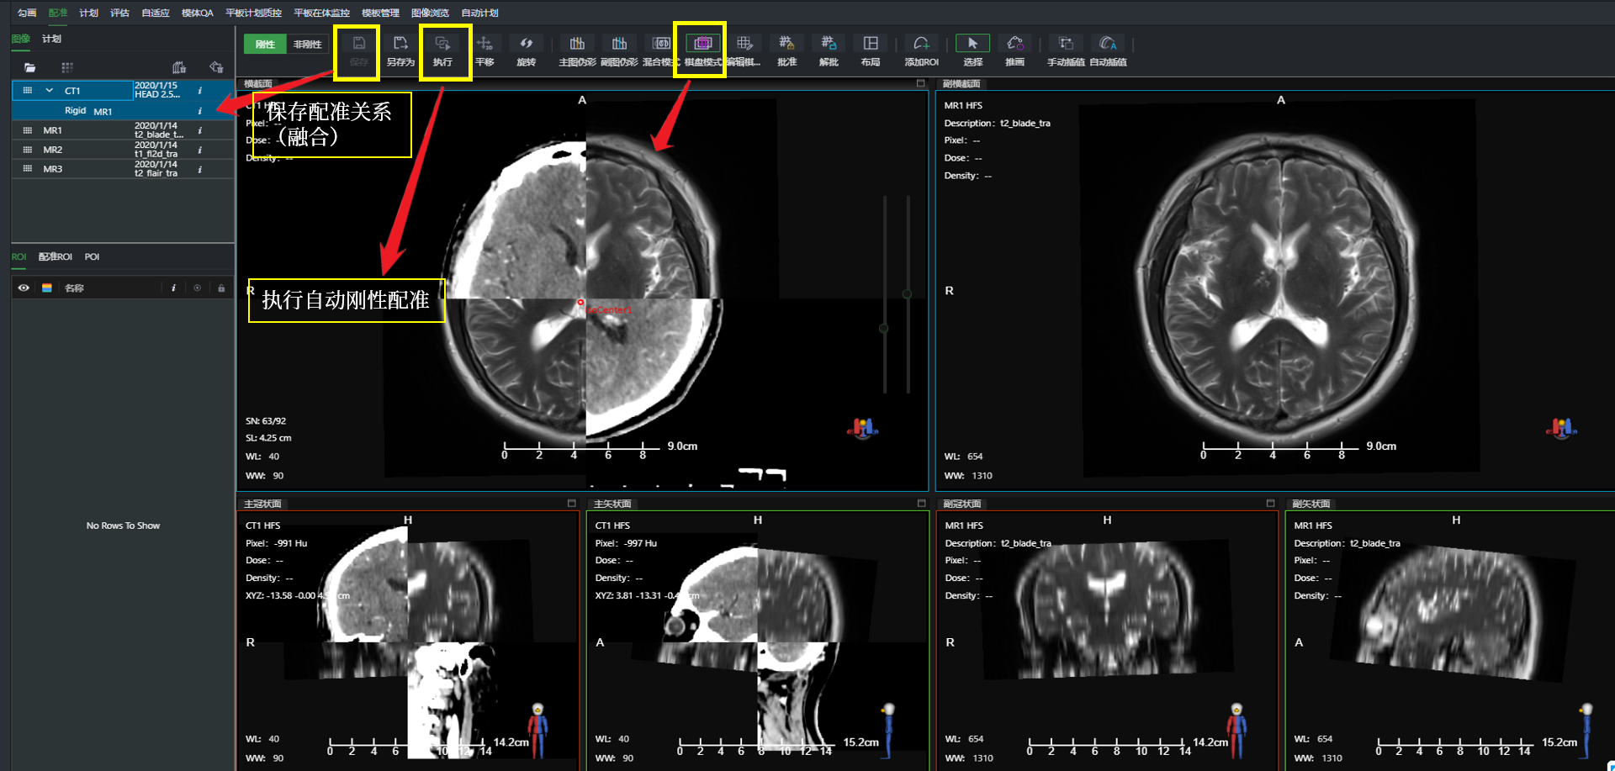Select the MR3 image row
1615x771 pixels.
click(x=123, y=169)
